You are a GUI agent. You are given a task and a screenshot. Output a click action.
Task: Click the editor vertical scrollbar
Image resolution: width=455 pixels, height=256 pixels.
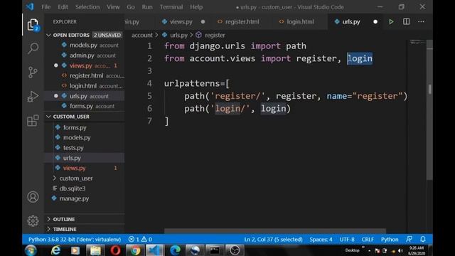coord(429,110)
